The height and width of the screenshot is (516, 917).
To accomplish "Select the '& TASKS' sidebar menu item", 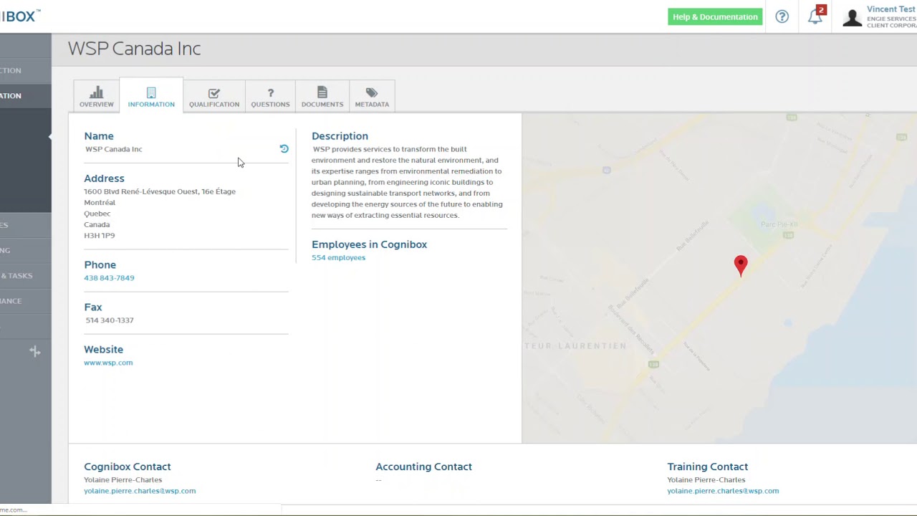I will pos(16,276).
